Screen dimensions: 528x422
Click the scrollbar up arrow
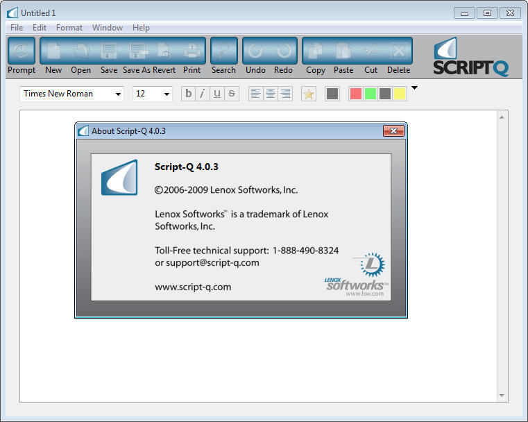click(502, 117)
